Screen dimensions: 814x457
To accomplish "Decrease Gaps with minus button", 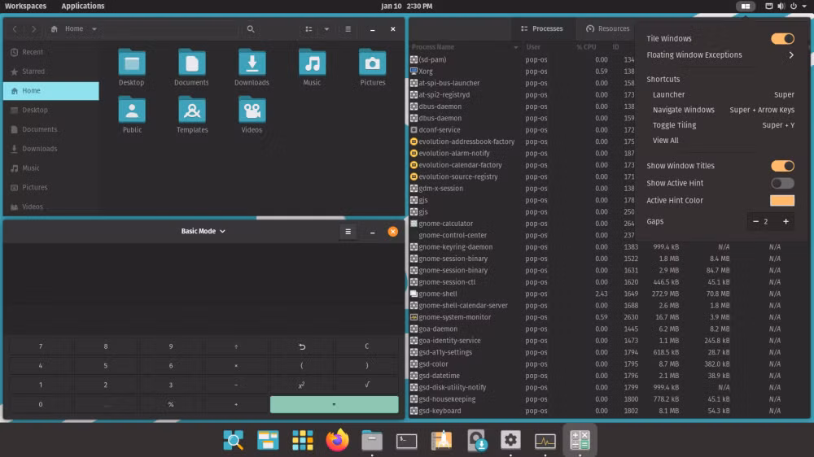I will pyautogui.click(x=755, y=221).
